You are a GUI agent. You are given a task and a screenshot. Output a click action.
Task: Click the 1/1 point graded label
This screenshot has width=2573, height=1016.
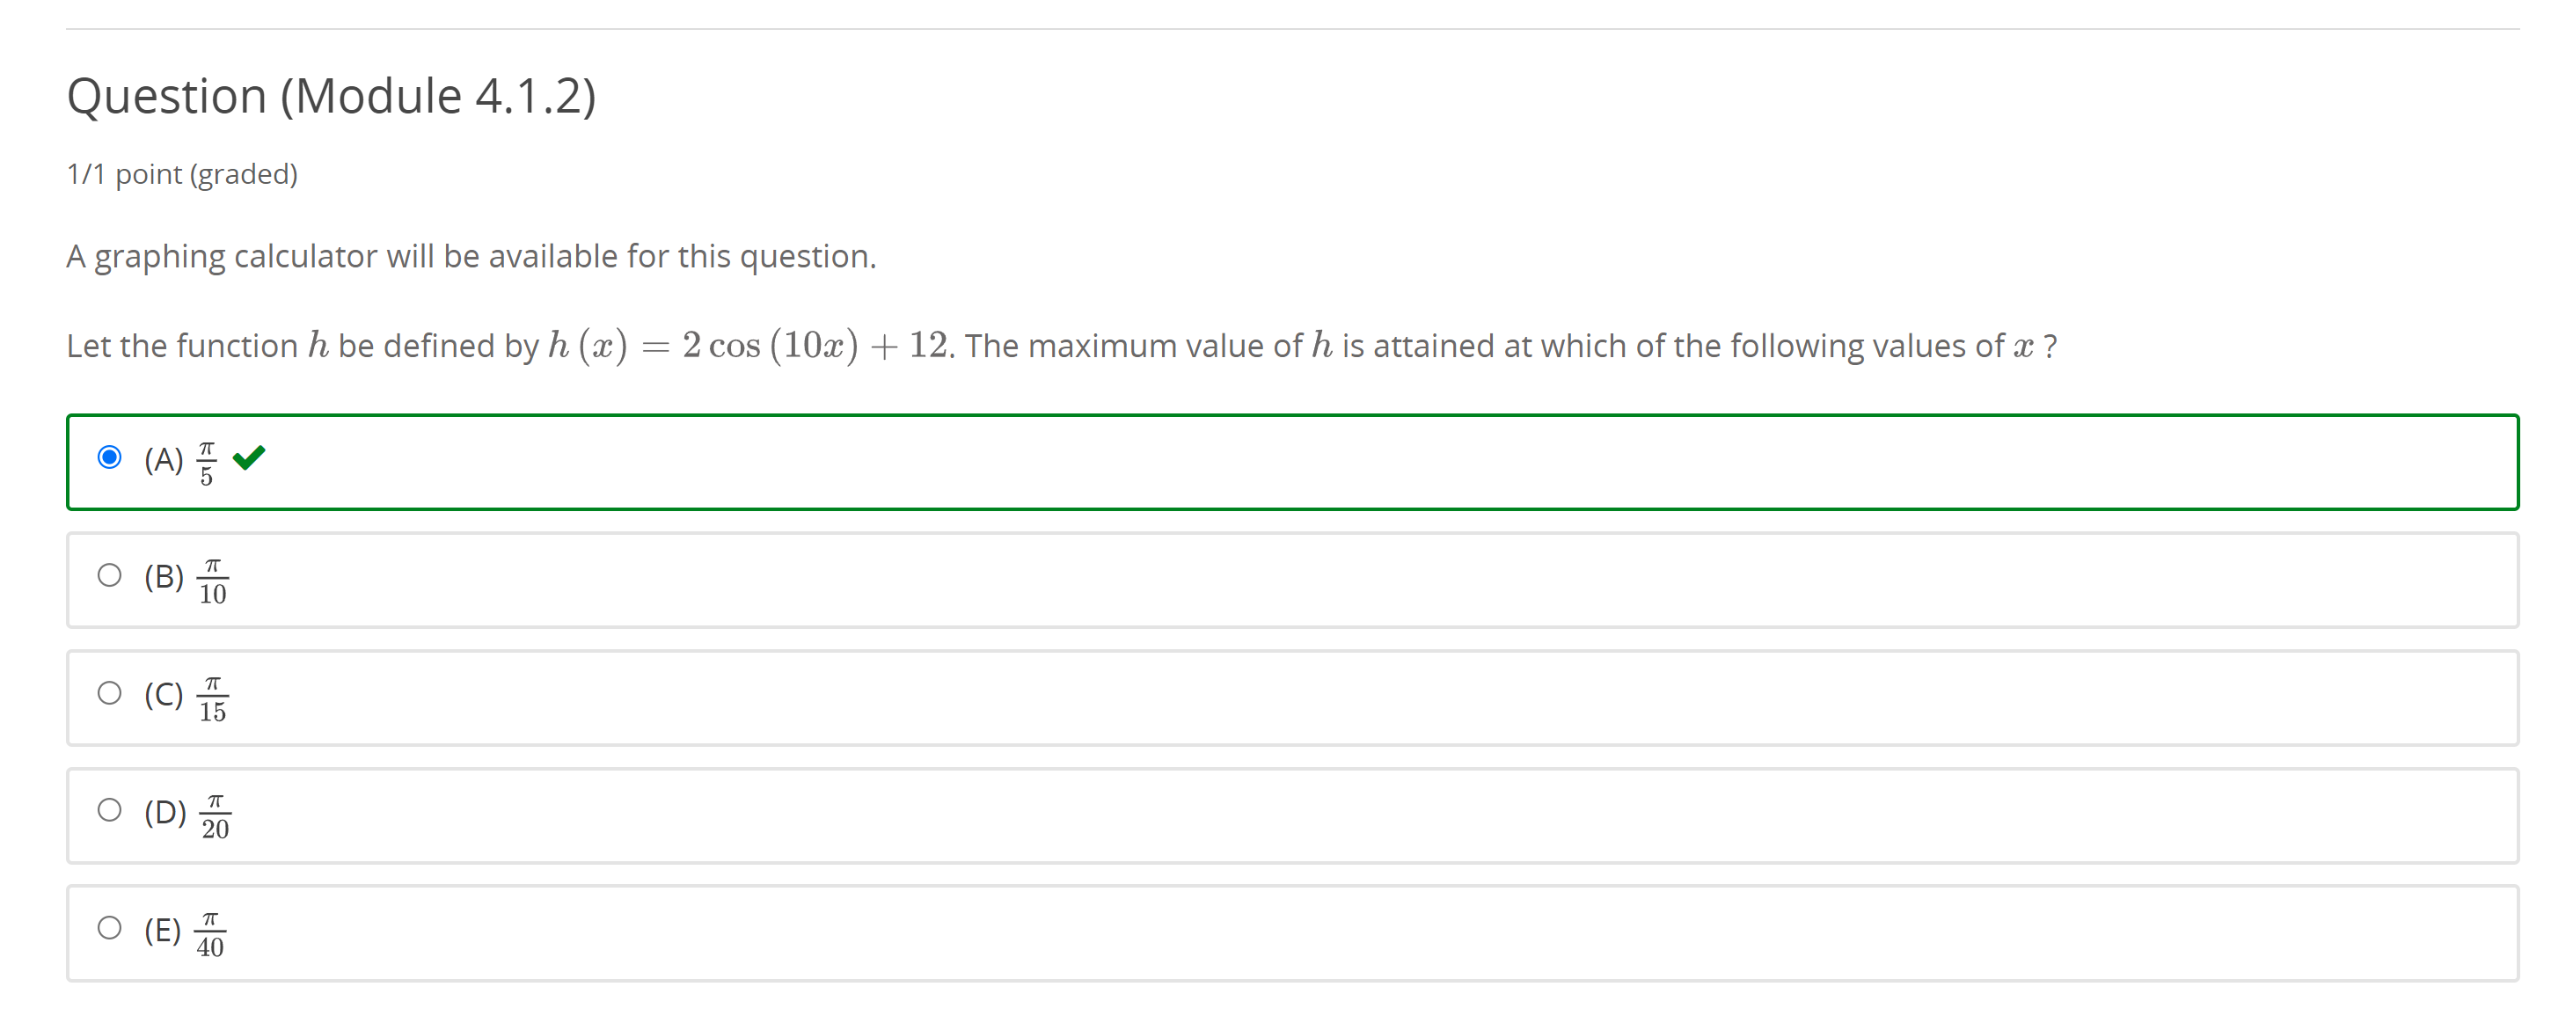coord(183,172)
